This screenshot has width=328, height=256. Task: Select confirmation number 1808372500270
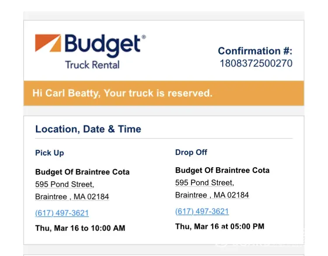(256, 63)
